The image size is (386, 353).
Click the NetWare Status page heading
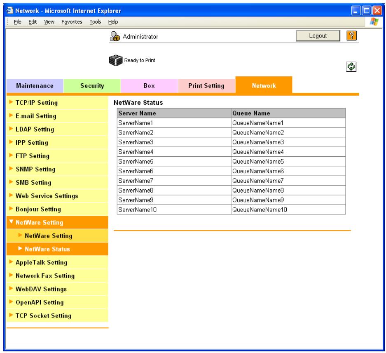[138, 103]
